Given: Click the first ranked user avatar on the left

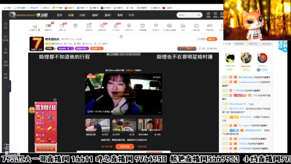Looking at the screenshot, I should coord(230,58).
